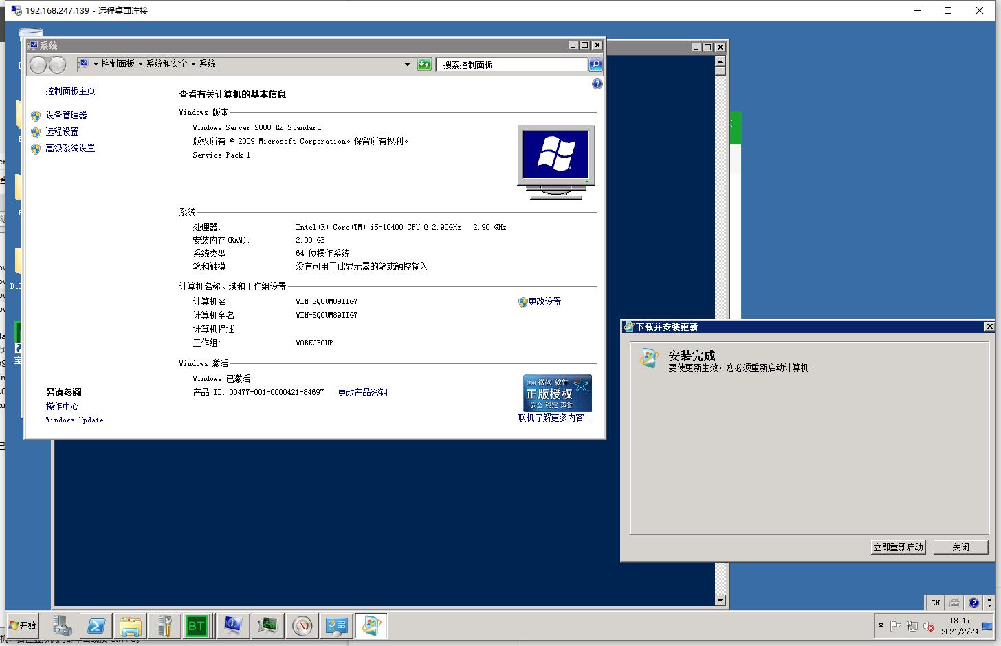
Task: Open Action Center flag tray icon
Action: click(x=895, y=626)
